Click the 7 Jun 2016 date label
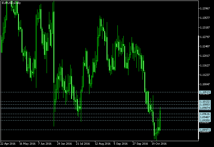 pyautogui.click(x=45, y=143)
